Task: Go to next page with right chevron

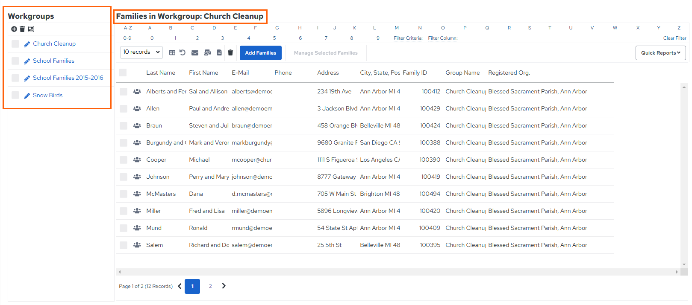Action: 224,286
